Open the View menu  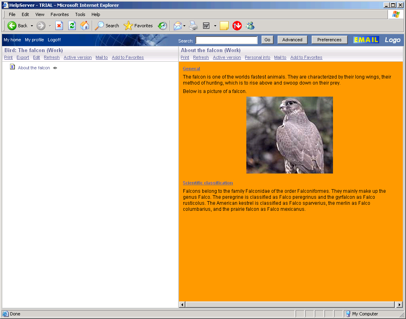(40, 14)
